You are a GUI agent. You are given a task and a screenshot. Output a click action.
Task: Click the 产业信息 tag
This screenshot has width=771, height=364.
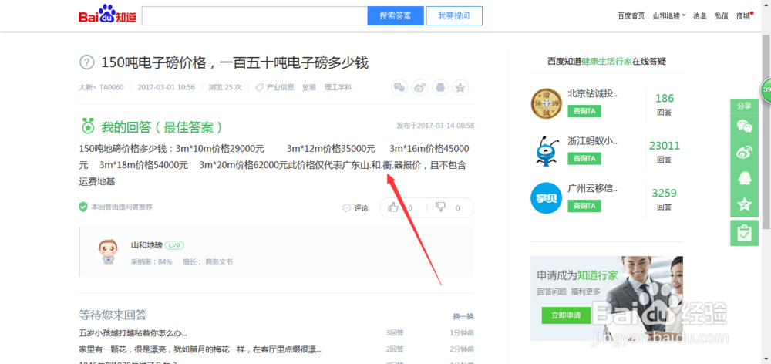(x=280, y=87)
